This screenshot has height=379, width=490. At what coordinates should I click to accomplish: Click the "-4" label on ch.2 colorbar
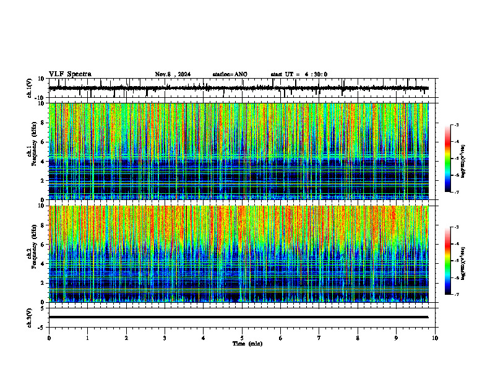point(457,244)
